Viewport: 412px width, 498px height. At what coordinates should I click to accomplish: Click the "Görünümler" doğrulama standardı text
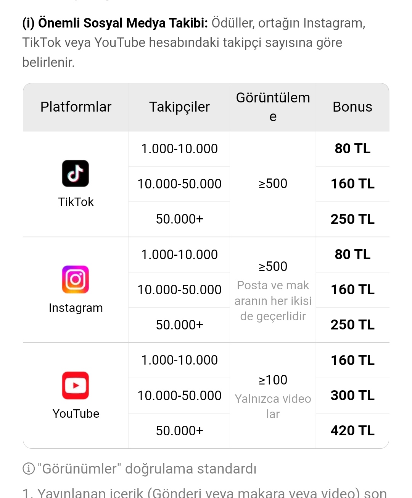click(x=147, y=469)
